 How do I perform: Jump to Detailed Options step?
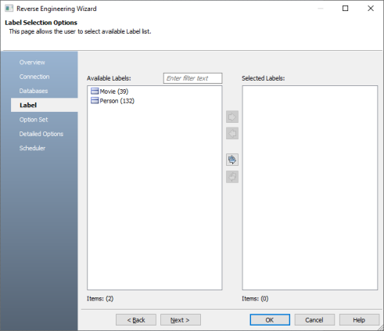click(x=41, y=134)
